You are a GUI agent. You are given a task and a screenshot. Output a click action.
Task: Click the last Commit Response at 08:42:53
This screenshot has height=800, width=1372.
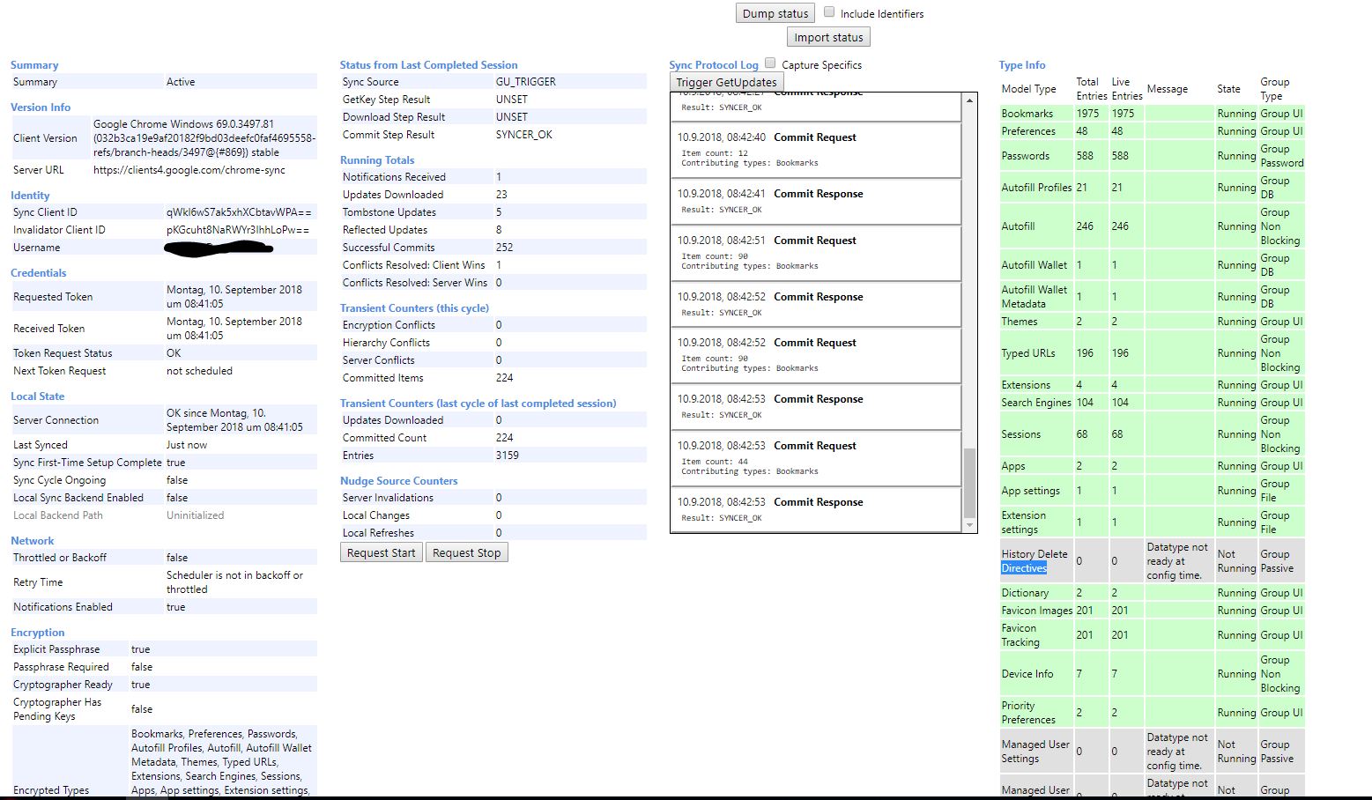tap(815, 509)
